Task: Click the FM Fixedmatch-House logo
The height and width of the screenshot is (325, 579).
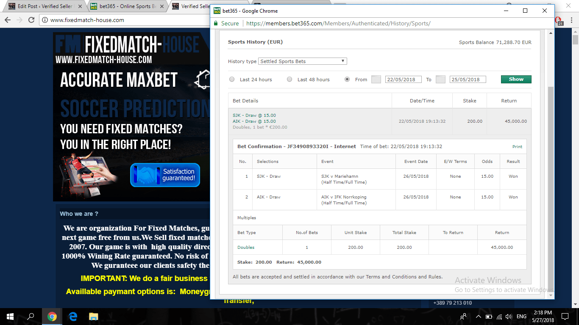Action: (x=127, y=44)
